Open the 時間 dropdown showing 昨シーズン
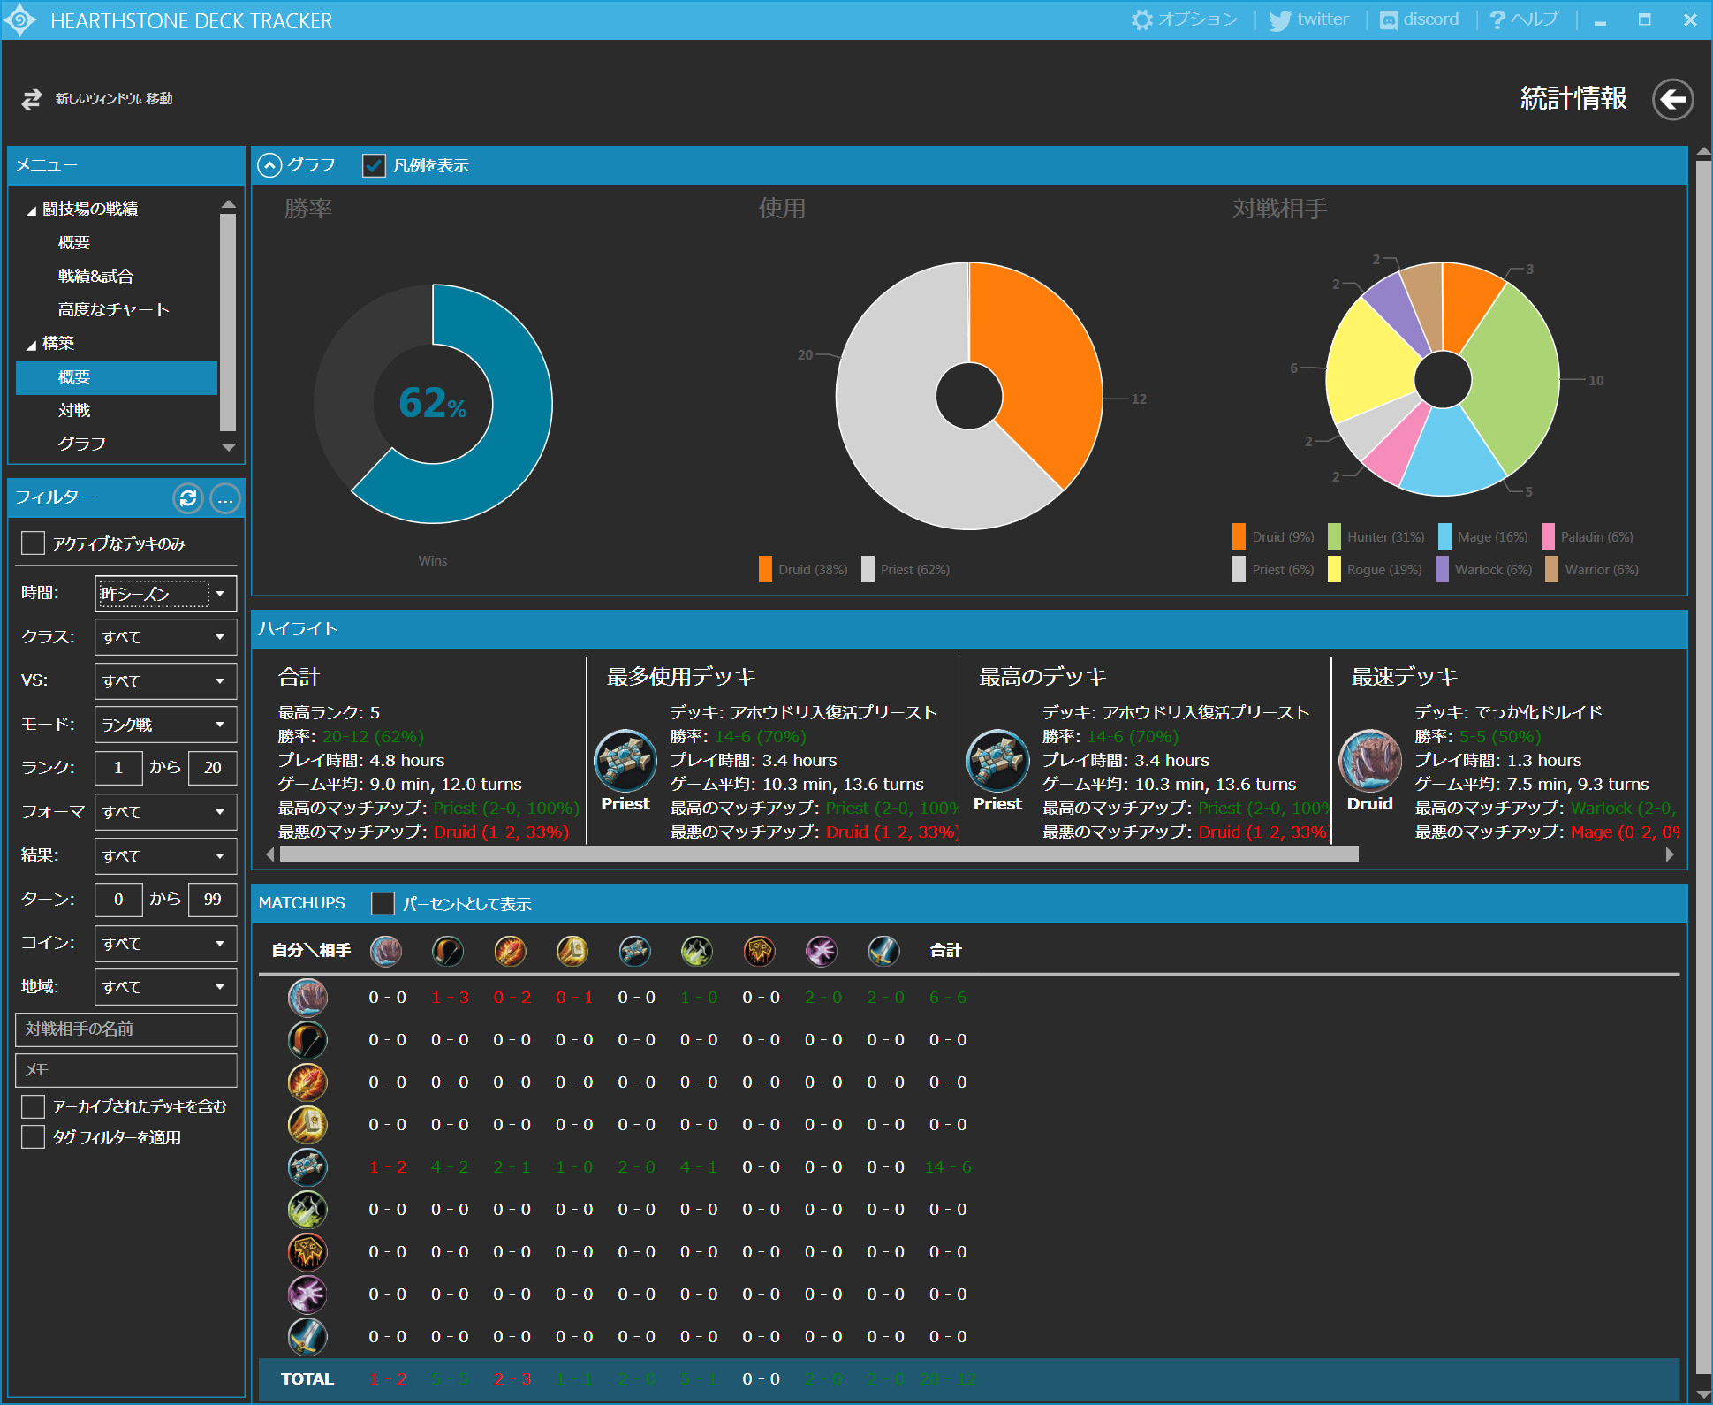This screenshot has height=1405, width=1713. [165, 593]
